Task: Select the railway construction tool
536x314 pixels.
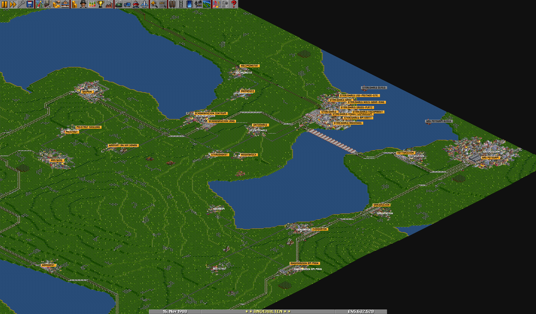Action: click(172, 4)
